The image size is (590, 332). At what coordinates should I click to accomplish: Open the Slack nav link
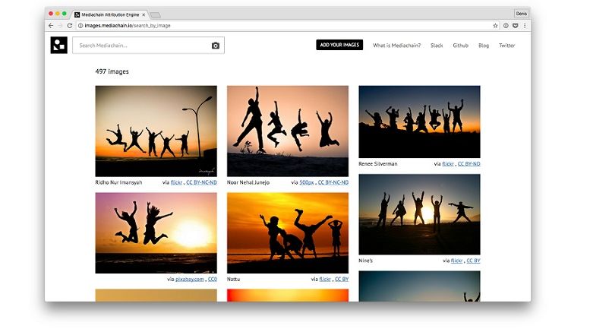click(x=437, y=45)
